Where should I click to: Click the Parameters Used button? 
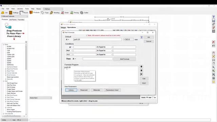point(112,90)
